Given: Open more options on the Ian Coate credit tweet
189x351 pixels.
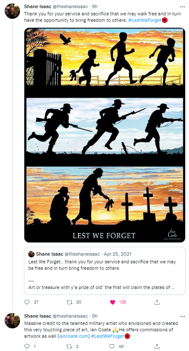Looking at the screenshot, I should pos(183,316).
